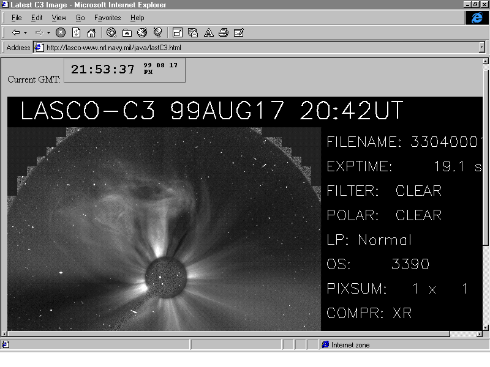Click the horizontal scrollbar track

pos(464,333)
